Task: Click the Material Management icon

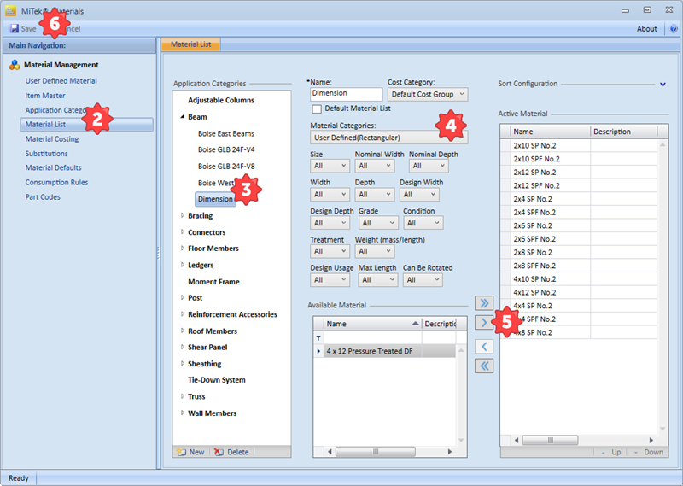Action: pyautogui.click(x=15, y=65)
